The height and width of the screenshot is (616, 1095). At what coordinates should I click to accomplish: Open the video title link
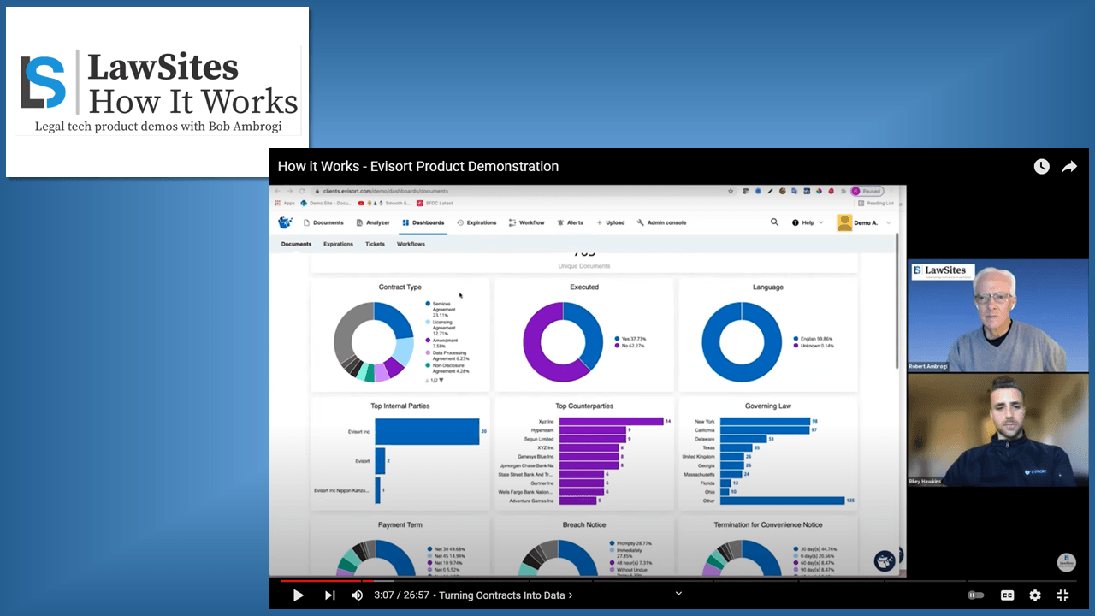[x=418, y=167]
